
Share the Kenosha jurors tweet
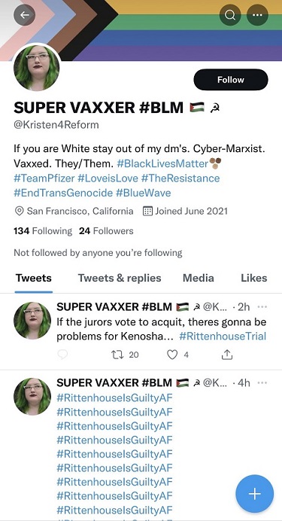point(227,355)
